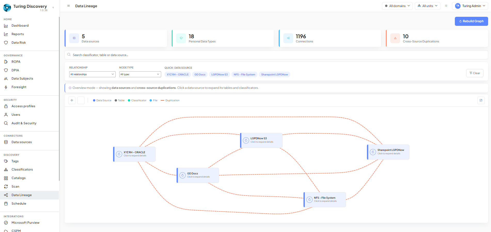The width and height of the screenshot is (491, 232).
Task: Click the Rebuild Graph button
Action: click(x=471, y=21)
